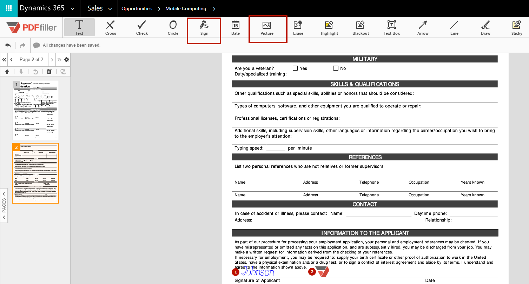Open the page 1 thumbnail
The image size is (529, 284).
tap(35, 110)
